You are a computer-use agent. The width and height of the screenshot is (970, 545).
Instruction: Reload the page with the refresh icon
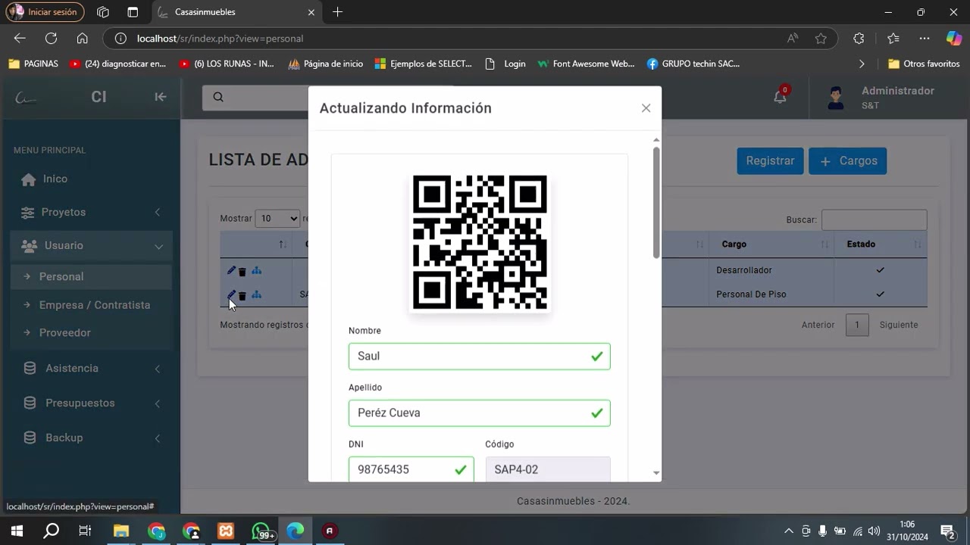pyautogui.click(x=51, y=39)
